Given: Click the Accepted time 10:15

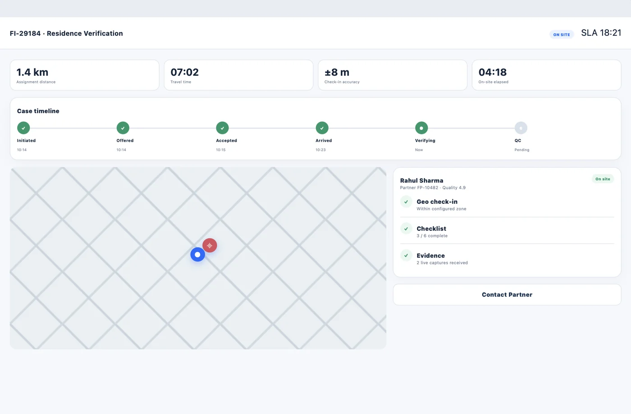Looking at the screenshot, I should pos(221,150).
